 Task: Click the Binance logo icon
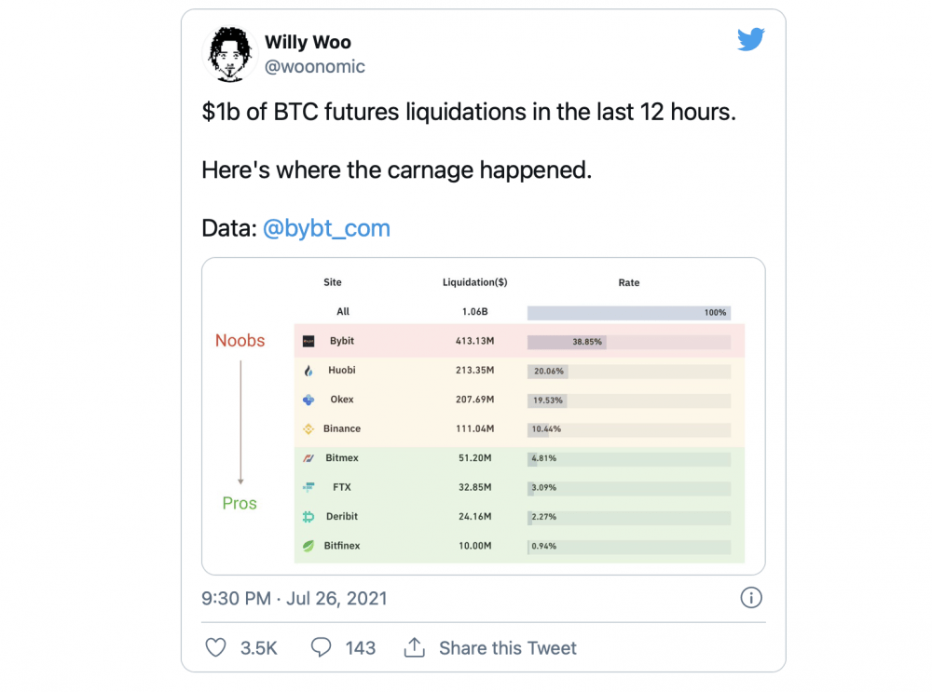click(x=308, y=428)
